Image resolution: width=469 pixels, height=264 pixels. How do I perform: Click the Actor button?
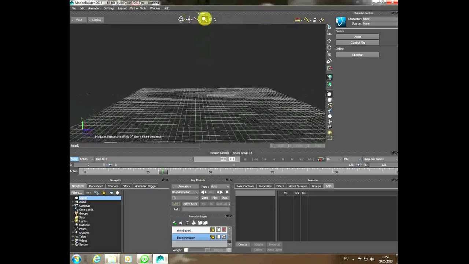pos(358,37)
